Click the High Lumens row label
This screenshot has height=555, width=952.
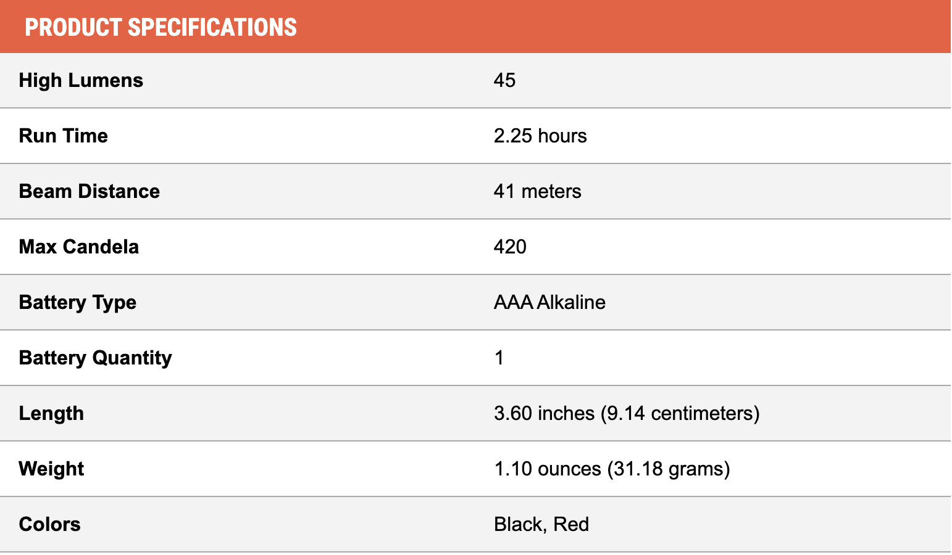point(81,80)
